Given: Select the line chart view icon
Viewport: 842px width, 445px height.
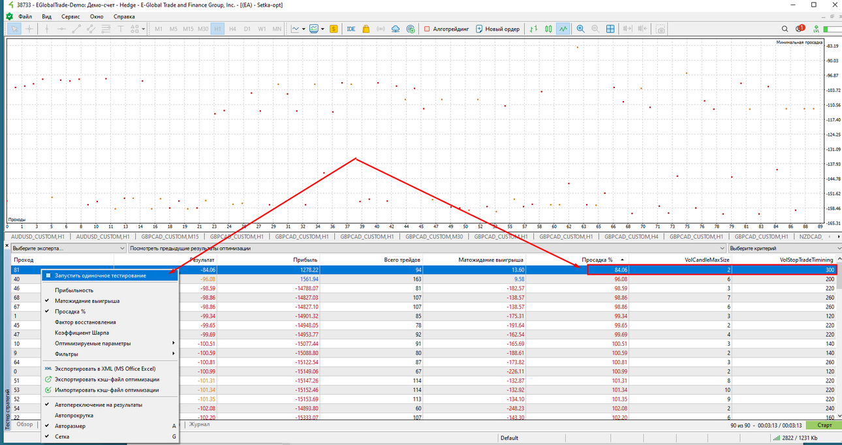Looking at the screenshot, I should (563, 29).
